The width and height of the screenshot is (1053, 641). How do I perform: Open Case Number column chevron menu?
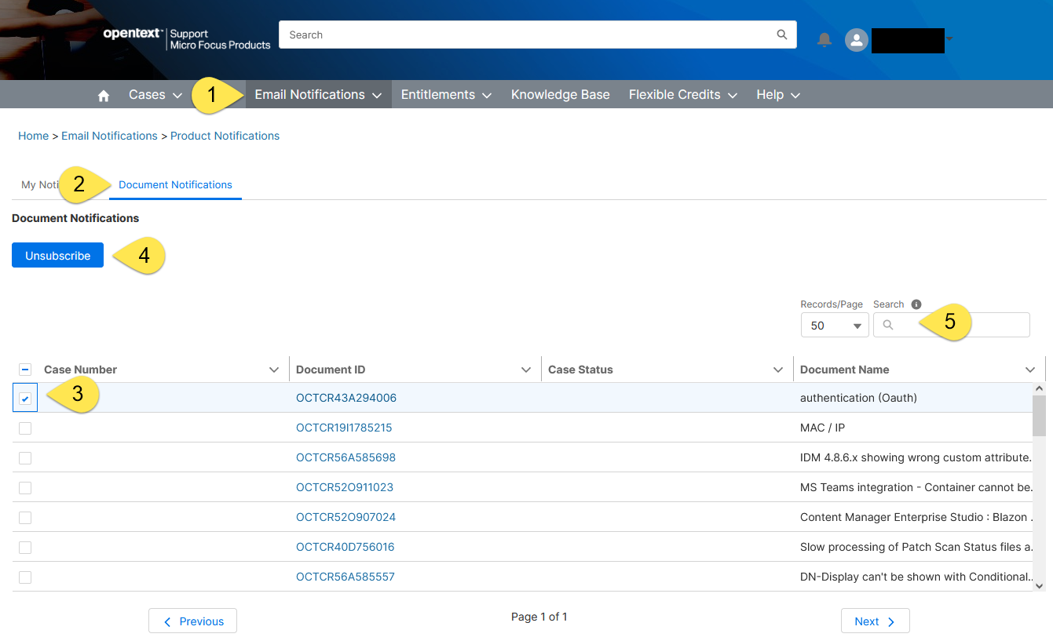[x=274, y=370]
